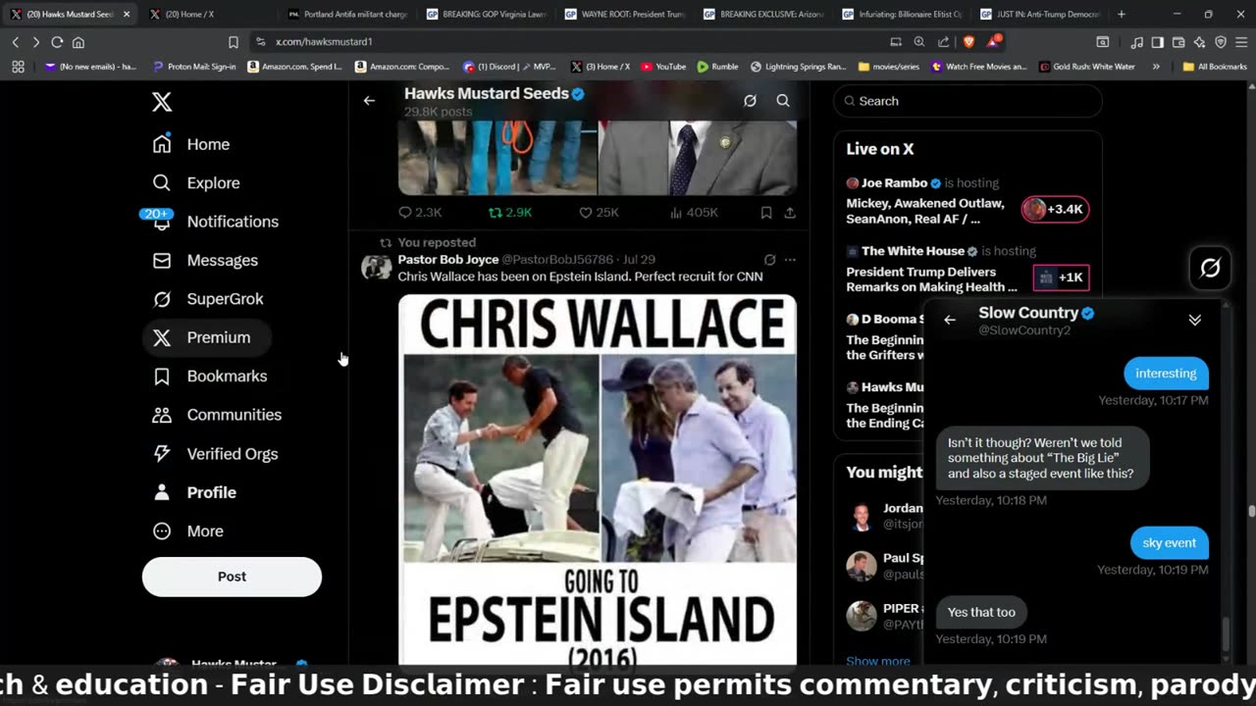Open Verified Orgs in the sidebar
Viewport: 1256px width, 706px height.
click(x=215, y=454)
